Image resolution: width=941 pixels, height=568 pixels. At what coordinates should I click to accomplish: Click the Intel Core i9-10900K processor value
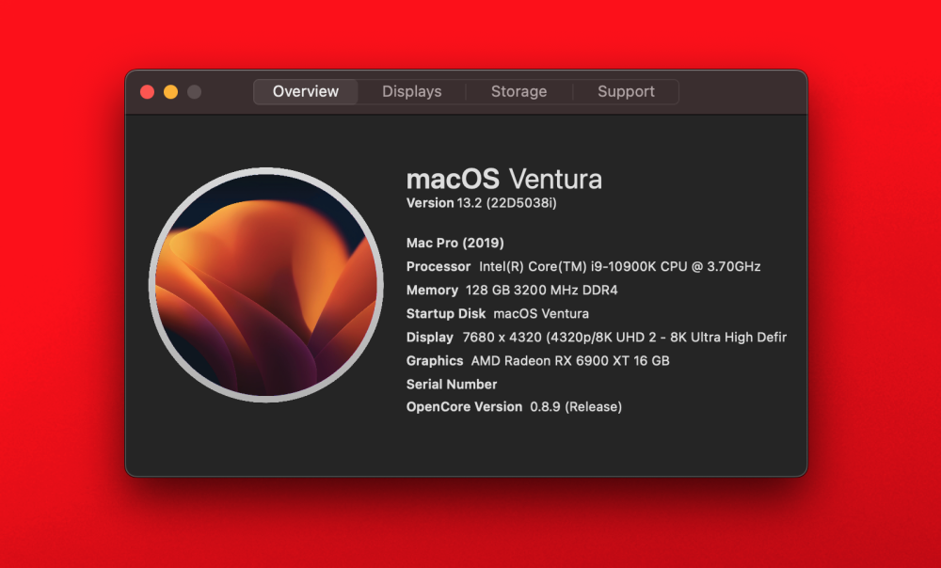coord(620,266)
